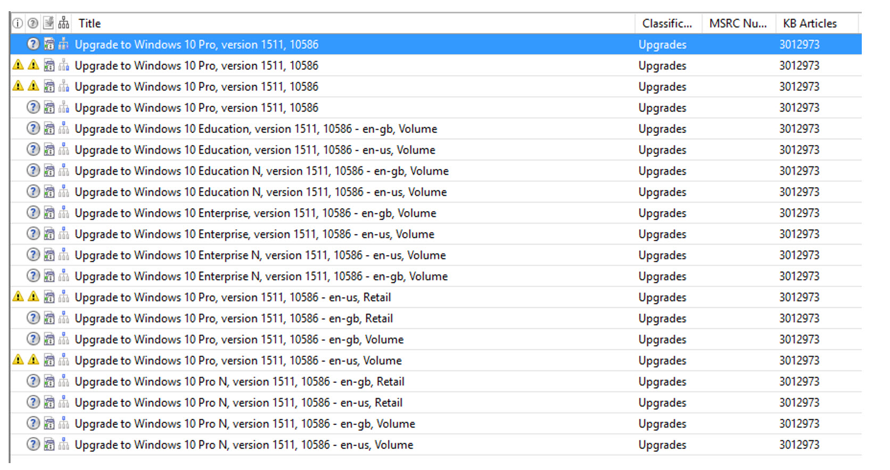Click the info icon column header
Viewport: 890px width, 470px height.
pos(18,23)
